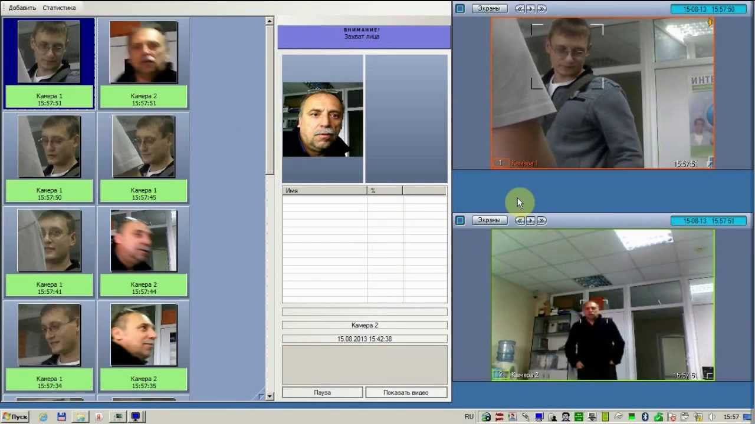The width and height of the screenshot is (755, 424).
Task: Click the top monitor date-time display 15:57:50
Action: click(x=708, y=9)
